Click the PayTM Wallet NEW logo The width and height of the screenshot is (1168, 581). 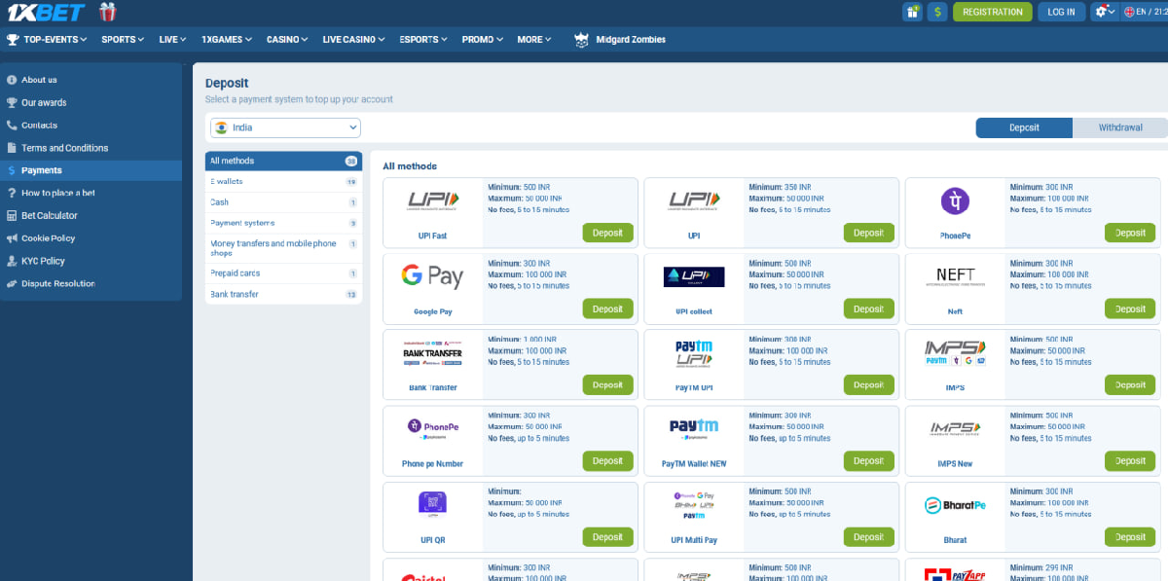coord(694,429)
